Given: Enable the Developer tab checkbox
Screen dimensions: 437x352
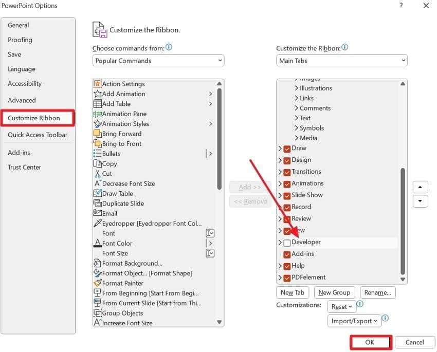Looking at the screenshot, I should tap(286, 242).
